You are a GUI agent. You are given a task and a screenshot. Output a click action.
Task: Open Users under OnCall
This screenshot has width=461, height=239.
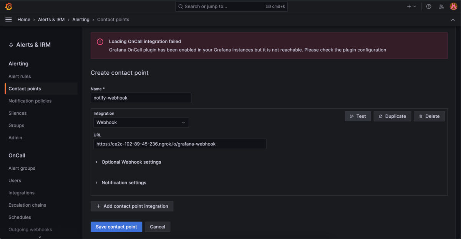pyautogui.click(x=15, y=181)
